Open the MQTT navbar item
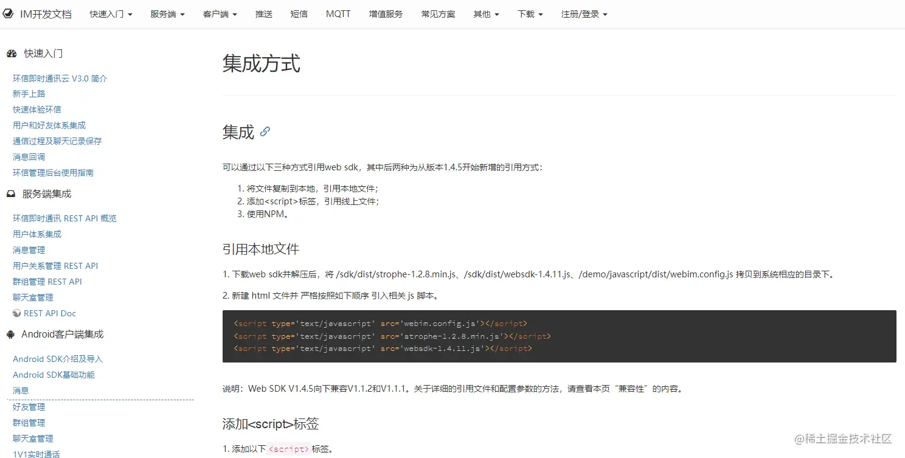The height and width of the screenshot is (458, 905). (x=338, y=14)
